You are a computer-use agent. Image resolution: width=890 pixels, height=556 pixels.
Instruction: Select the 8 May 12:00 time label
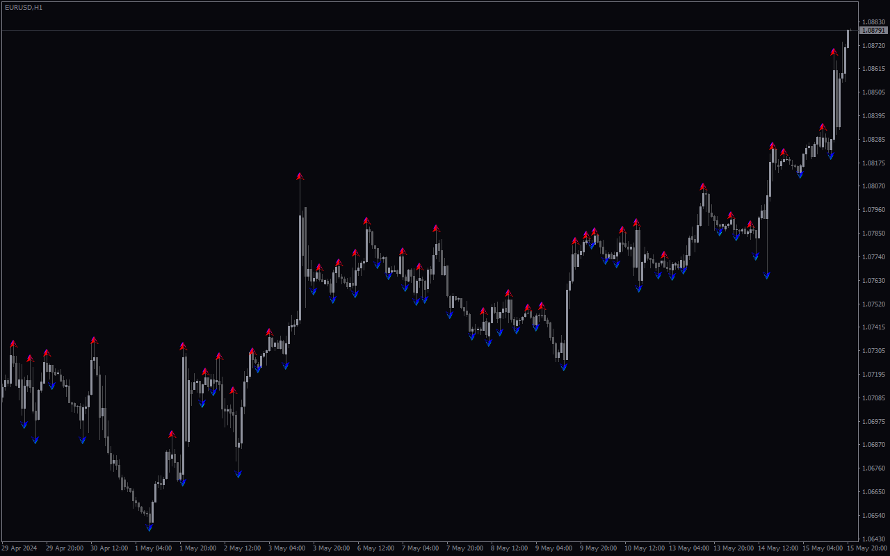(509, 548)
